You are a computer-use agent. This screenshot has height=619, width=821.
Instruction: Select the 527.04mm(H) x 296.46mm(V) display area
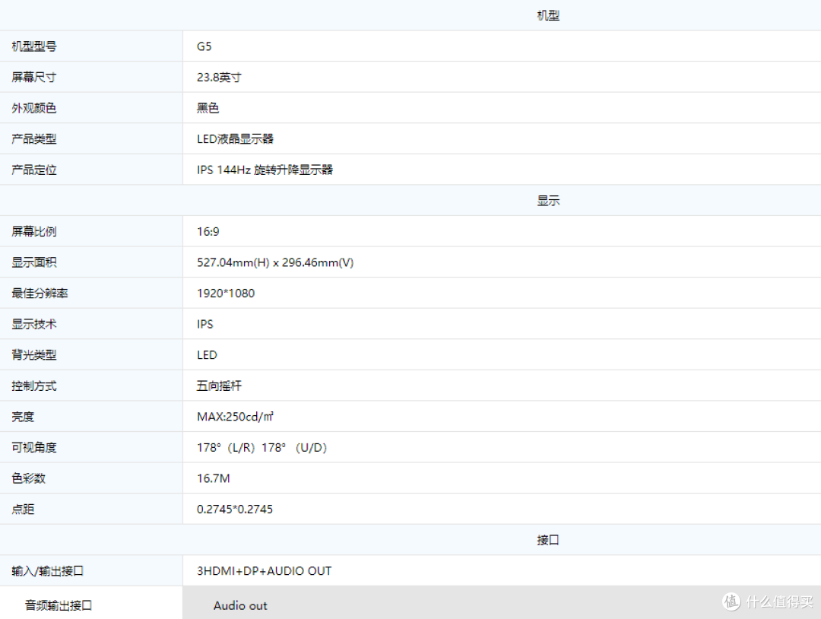pos(275,262)
